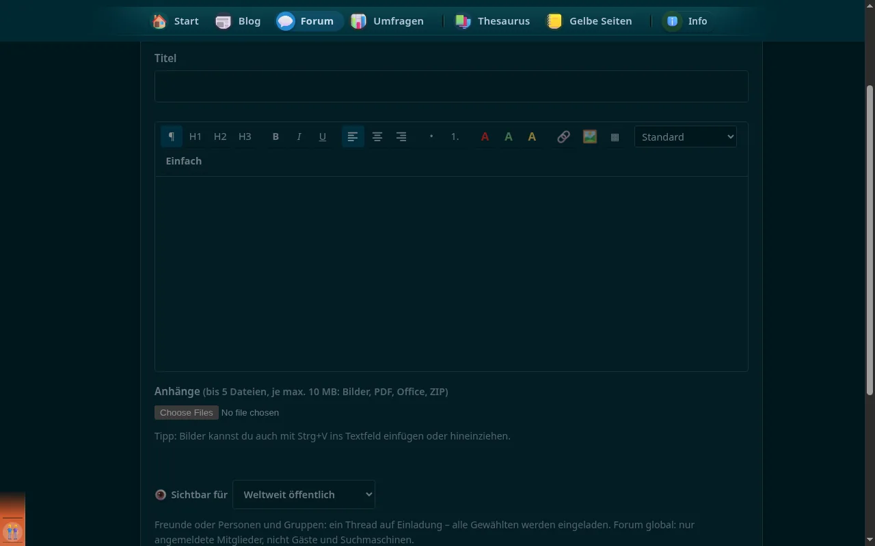
Task: Toggle underline formatting
Action: point(323,136)
